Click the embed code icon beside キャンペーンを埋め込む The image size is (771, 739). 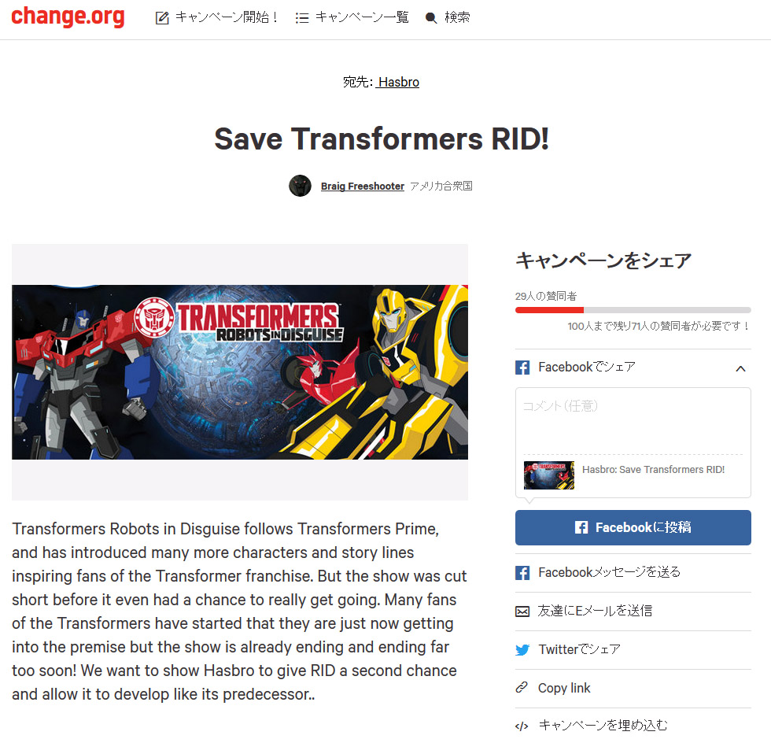pos(522,726)
